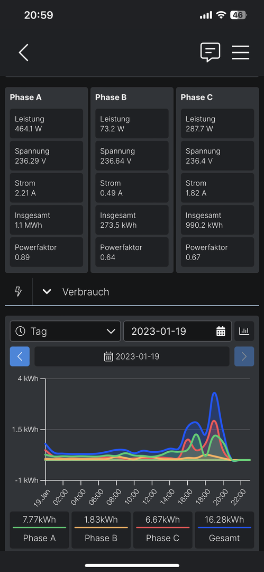The height and width of the screenshot is (572, 264).
Task: Open calendar icon in date field
Action: point(221,331)
